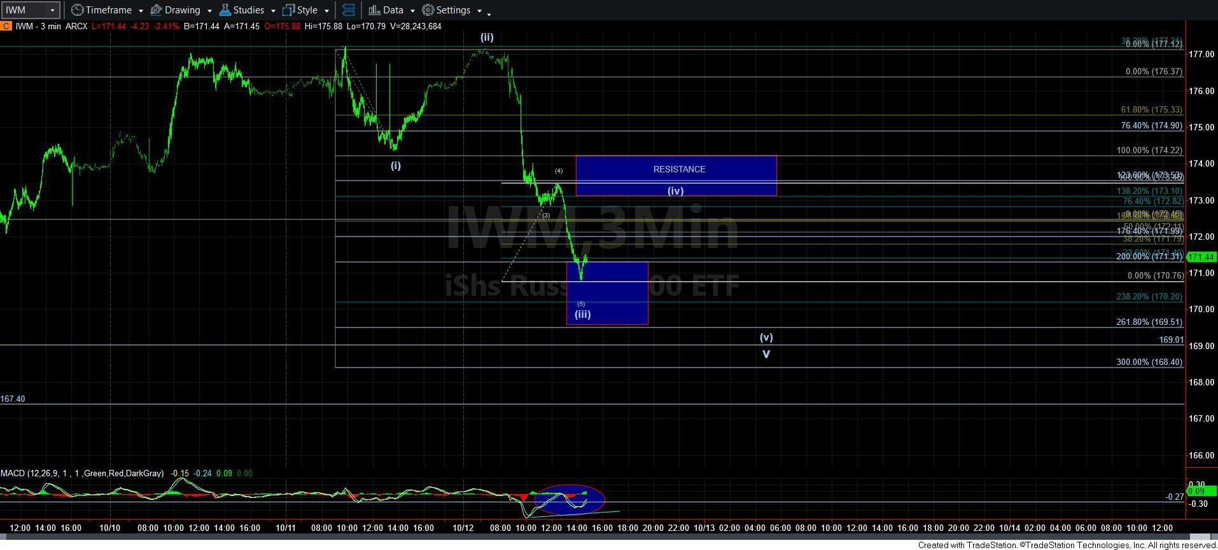Viewport: 1218px width, 550px height.
Task: Click the MACD -0.27 level label
Action: [1175, 497]
